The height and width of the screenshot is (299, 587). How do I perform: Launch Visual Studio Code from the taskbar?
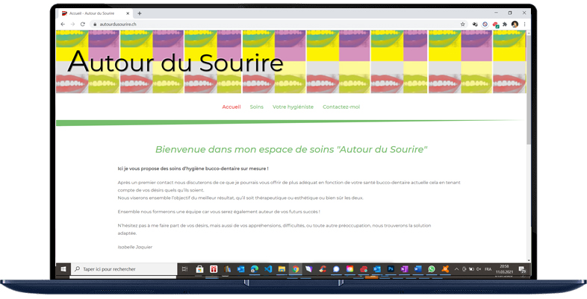[268, 269]
